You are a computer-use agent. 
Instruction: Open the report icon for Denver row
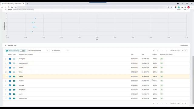[x=10, y=77]
